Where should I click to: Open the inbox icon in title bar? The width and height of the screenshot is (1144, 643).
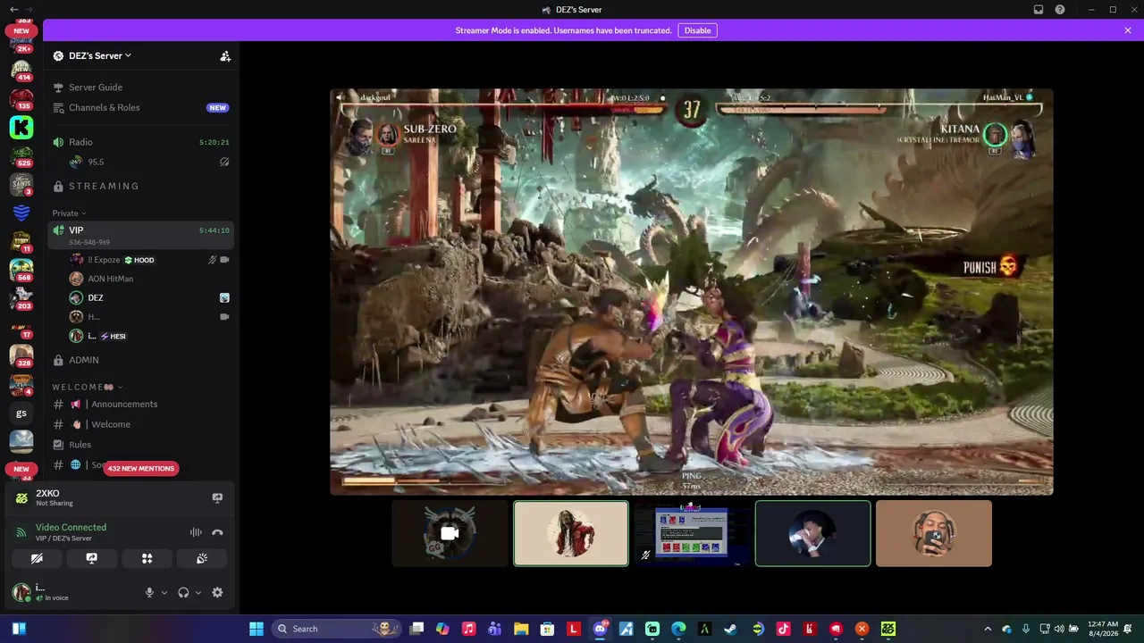click(1039, 10)
